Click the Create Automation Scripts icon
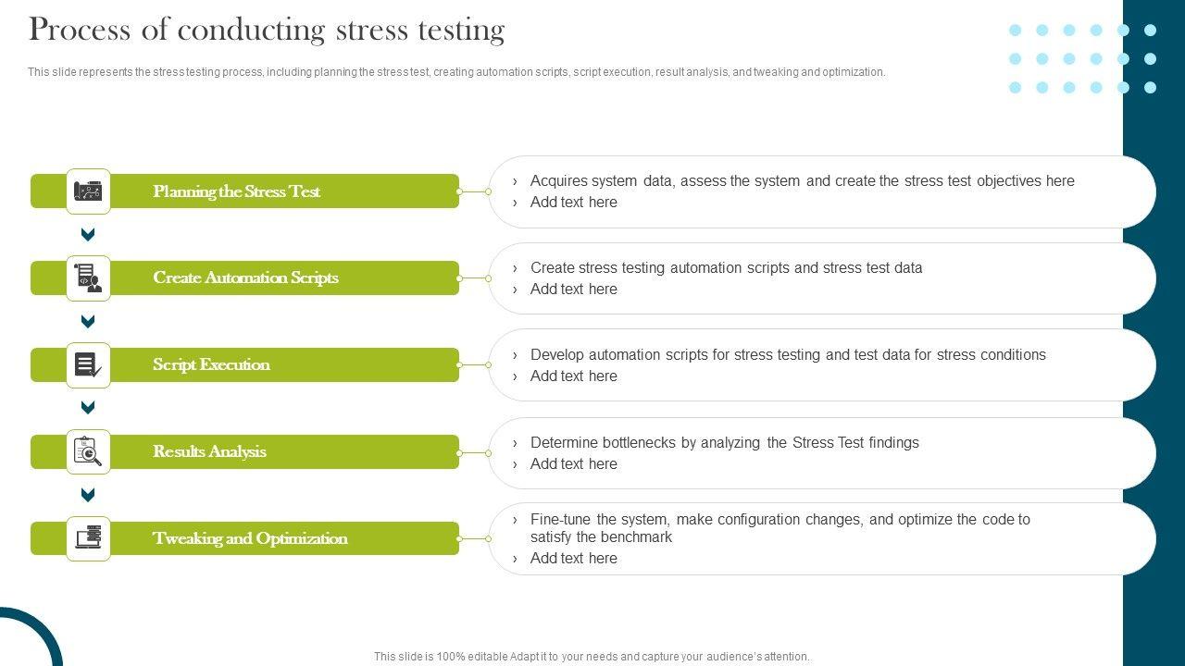Screen dimensions: 1185x666 [88, 278]
